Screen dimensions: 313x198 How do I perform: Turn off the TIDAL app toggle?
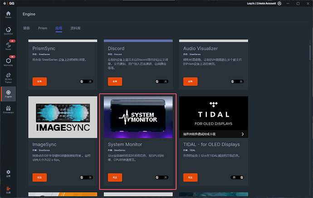237,178
